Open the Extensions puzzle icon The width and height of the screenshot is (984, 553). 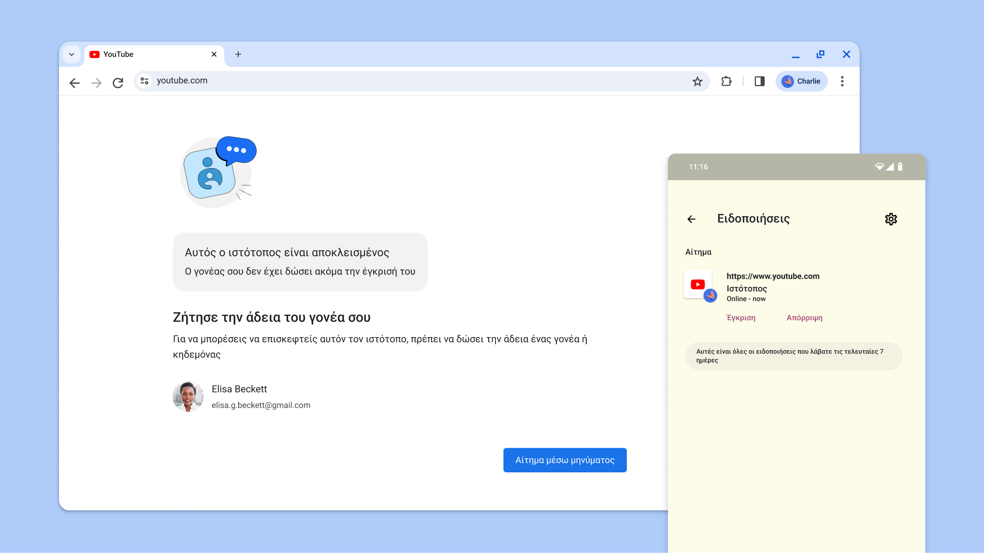726,81
